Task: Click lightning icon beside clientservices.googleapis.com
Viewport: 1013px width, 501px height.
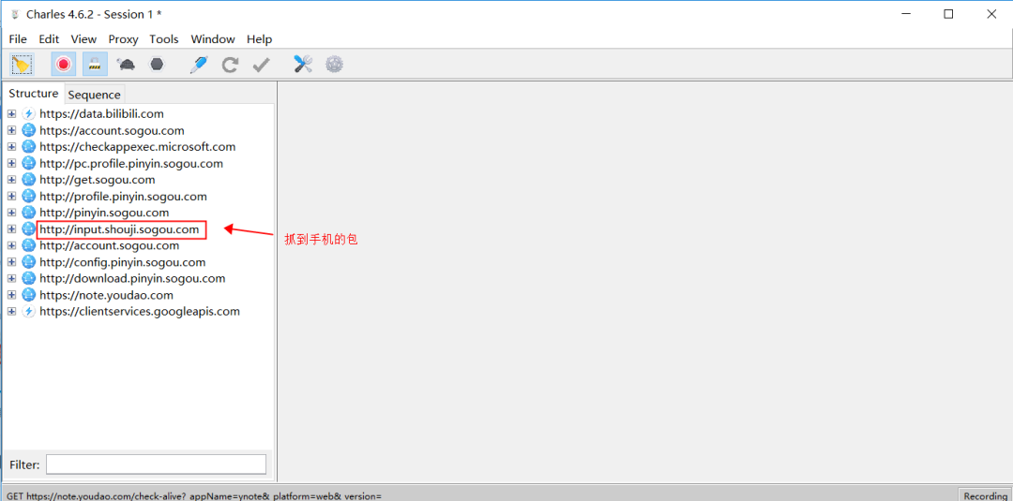Action: point(28,312)
